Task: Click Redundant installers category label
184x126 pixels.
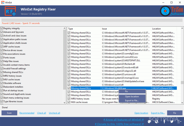Action: click(x=13, y=87)
